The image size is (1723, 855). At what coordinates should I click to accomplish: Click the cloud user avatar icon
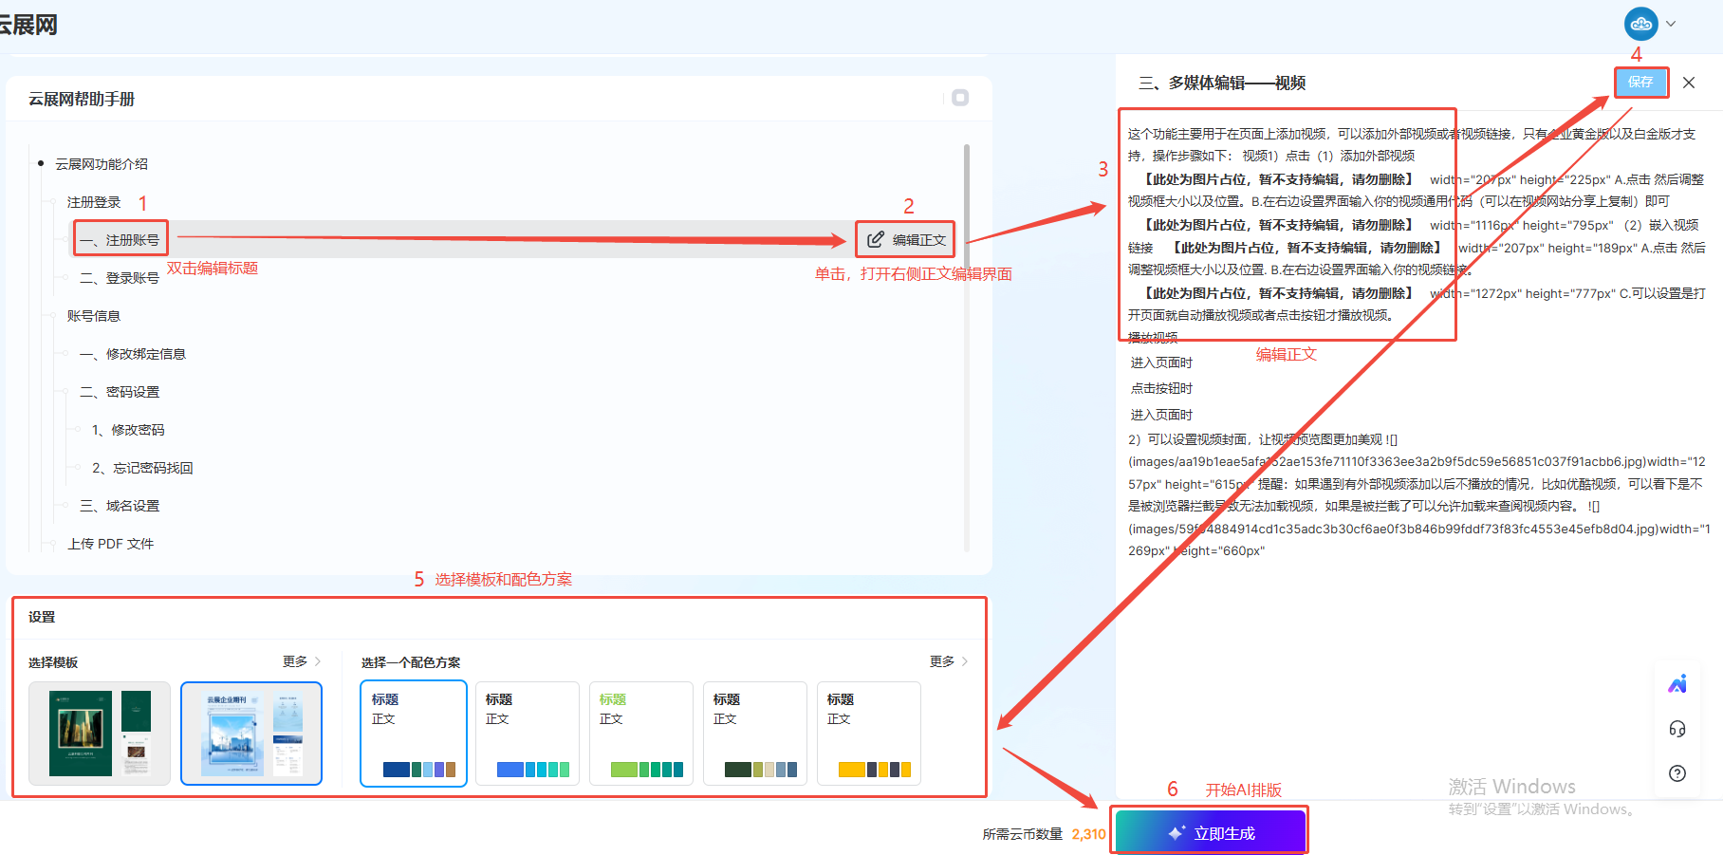coord(1640,24)
